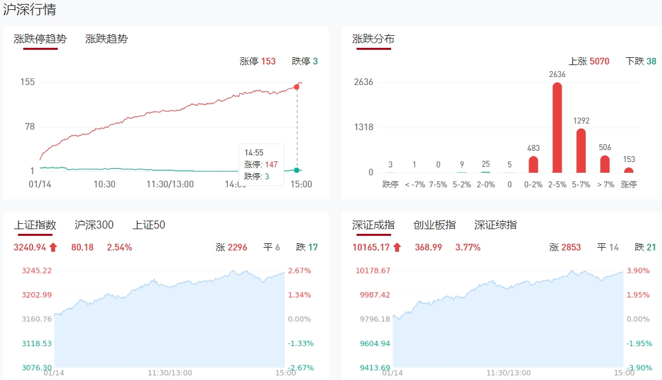662x380 pixels.
Task: Click the 5-2% axis label
Action: pos(462,185)
